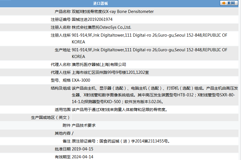Click the 备注 label

click(x=67, y=141)
